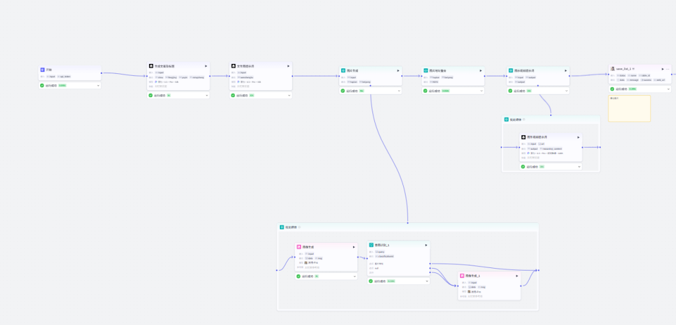Screen dimensions: 676x325
Task: Click the black model icon of 生成文案及标题 node
Action: tap(151, 66)
